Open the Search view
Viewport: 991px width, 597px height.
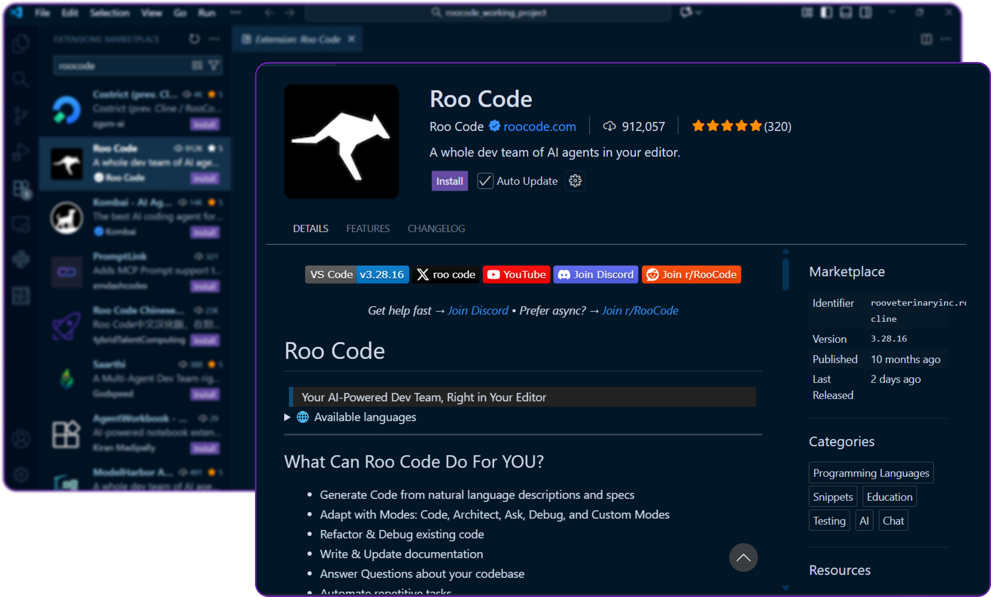(x=21, y=79)
